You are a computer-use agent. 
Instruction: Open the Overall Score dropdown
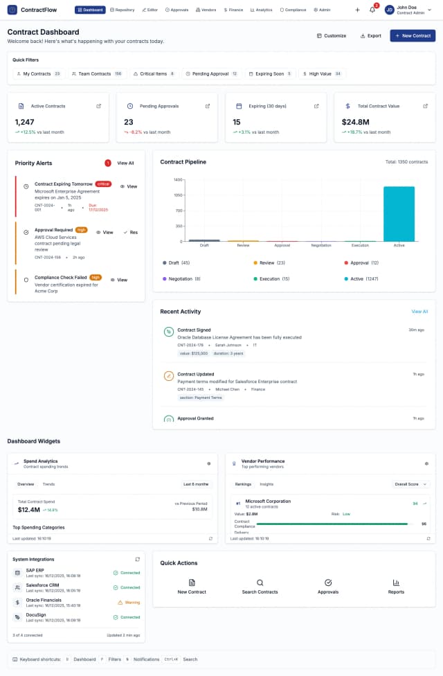410,484
